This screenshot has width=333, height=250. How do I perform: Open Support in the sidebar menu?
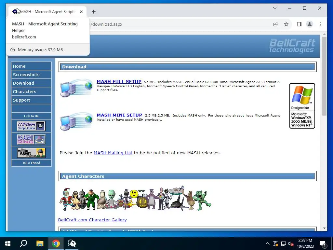click(x=31, y=100)
